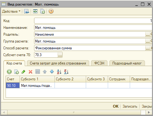
Task: Click the Субконто 3 column header
Action: pyautogui.click(x=97, y=79)
